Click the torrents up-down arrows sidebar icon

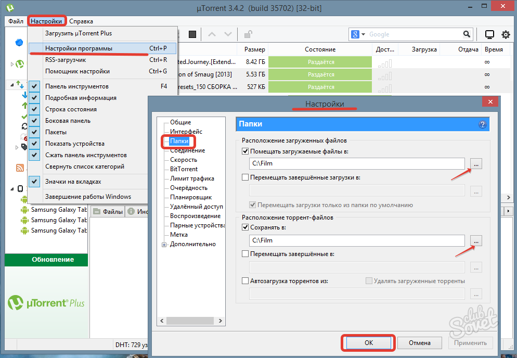[20, 85]
